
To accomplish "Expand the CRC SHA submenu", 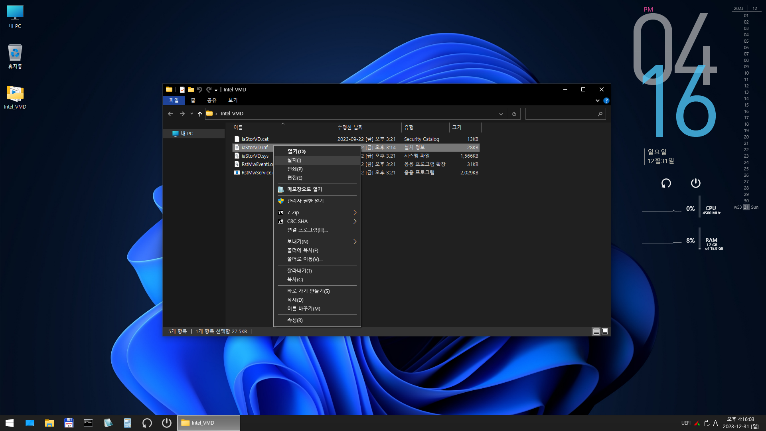I will pos(317,221).
